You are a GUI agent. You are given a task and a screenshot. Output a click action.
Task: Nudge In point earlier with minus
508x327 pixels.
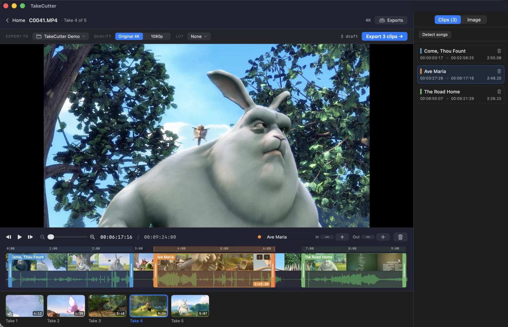coord(327,237)
